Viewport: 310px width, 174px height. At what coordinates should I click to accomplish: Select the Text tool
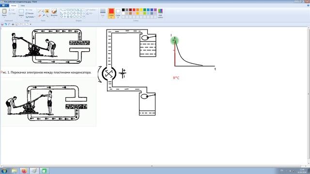click(47, 11)
